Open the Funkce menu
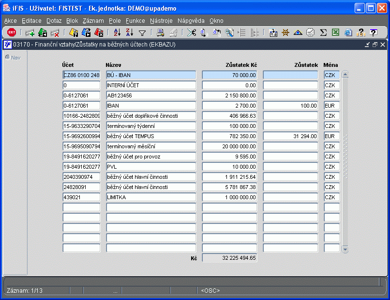Screen dimensions: 390x300 point(135,21)
